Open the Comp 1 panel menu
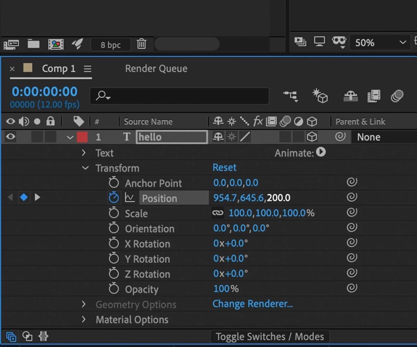Viewport: 417px width, 347px height. point(88,69)
